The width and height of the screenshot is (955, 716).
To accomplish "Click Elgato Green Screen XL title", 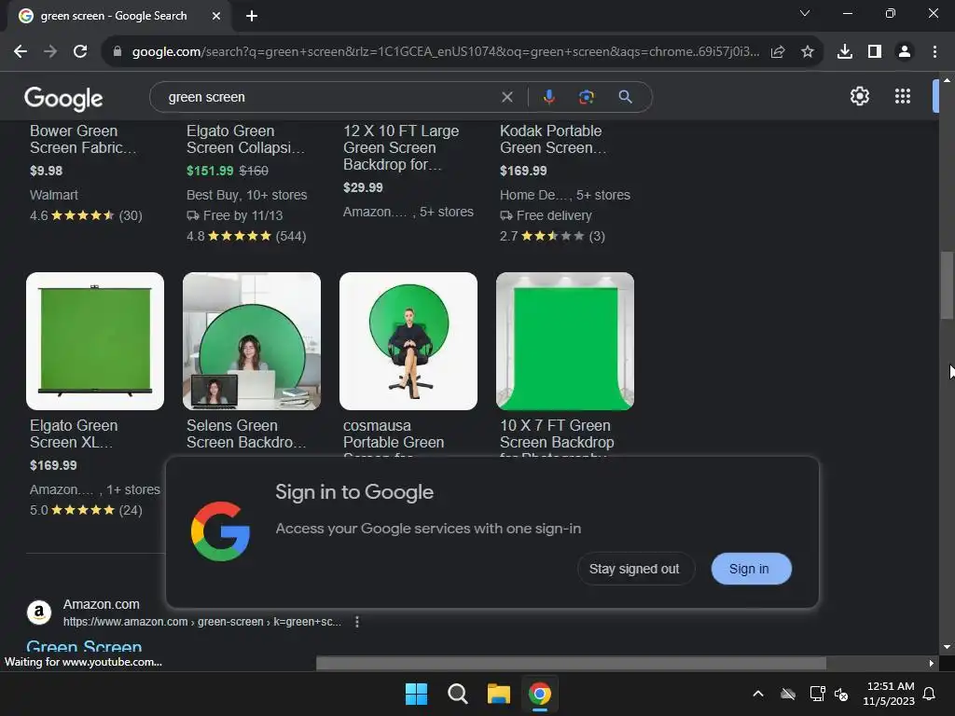I will tap(74, 434).
